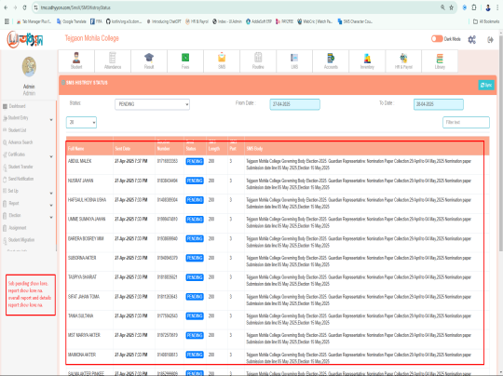This screenshot has height=376, width=503.
Task: Click the Admin profile avatar picture
Action: [29, 66]
